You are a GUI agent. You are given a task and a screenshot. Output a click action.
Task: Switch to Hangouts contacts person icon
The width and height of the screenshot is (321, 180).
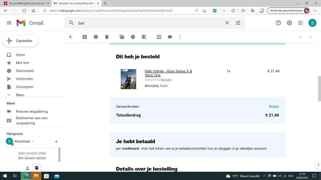click(x=27, y=168)
